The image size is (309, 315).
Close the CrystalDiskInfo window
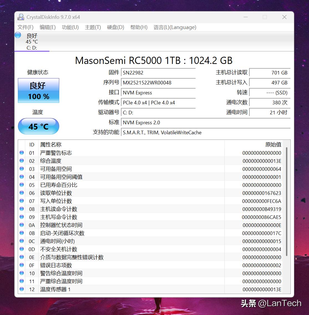click(284, 17)
